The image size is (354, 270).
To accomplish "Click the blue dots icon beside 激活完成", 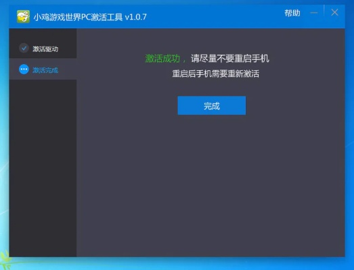I will point(24,70).
